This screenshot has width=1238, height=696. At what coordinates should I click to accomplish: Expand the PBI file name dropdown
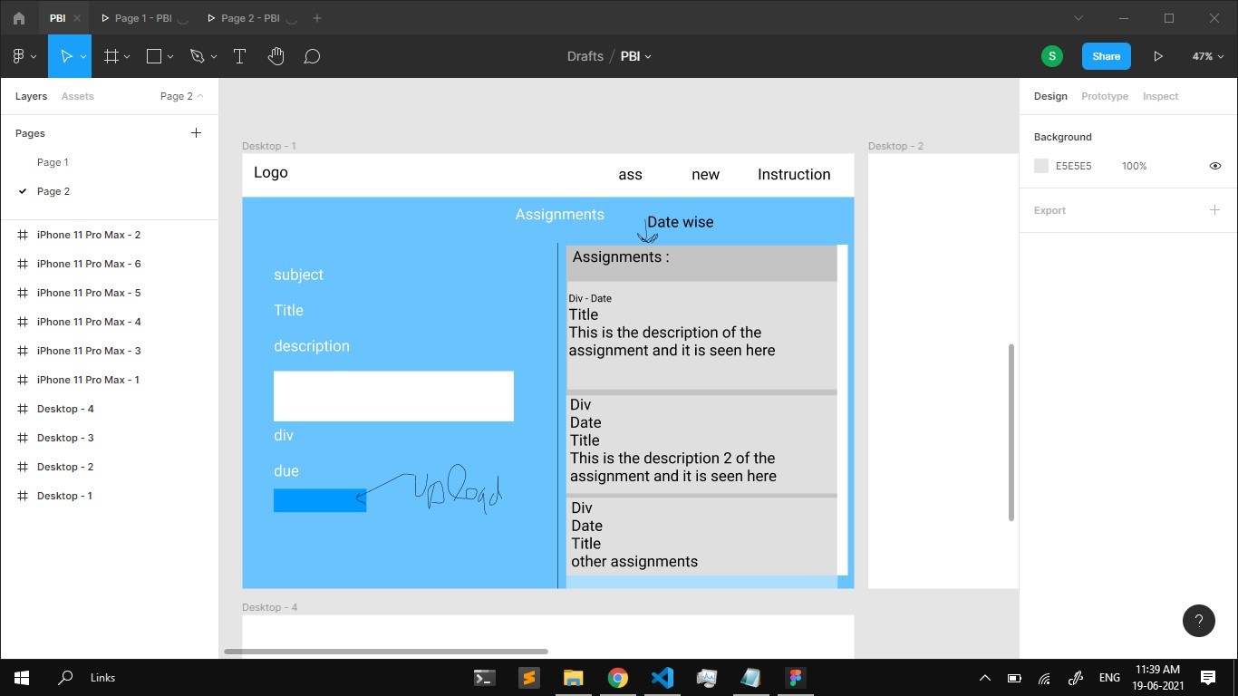[x=636, y=56]
